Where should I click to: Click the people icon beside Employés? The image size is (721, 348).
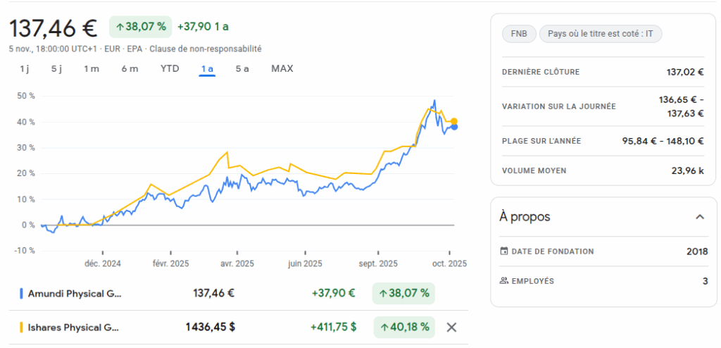coord(503,281)
